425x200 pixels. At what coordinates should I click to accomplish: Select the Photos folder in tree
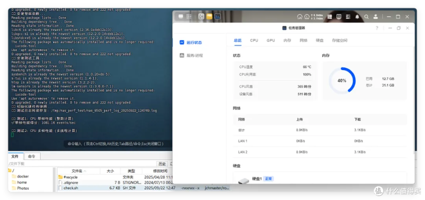click(23, 188)
